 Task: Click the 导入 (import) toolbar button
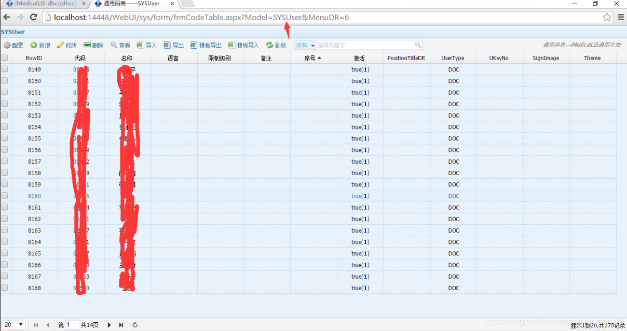147,46
